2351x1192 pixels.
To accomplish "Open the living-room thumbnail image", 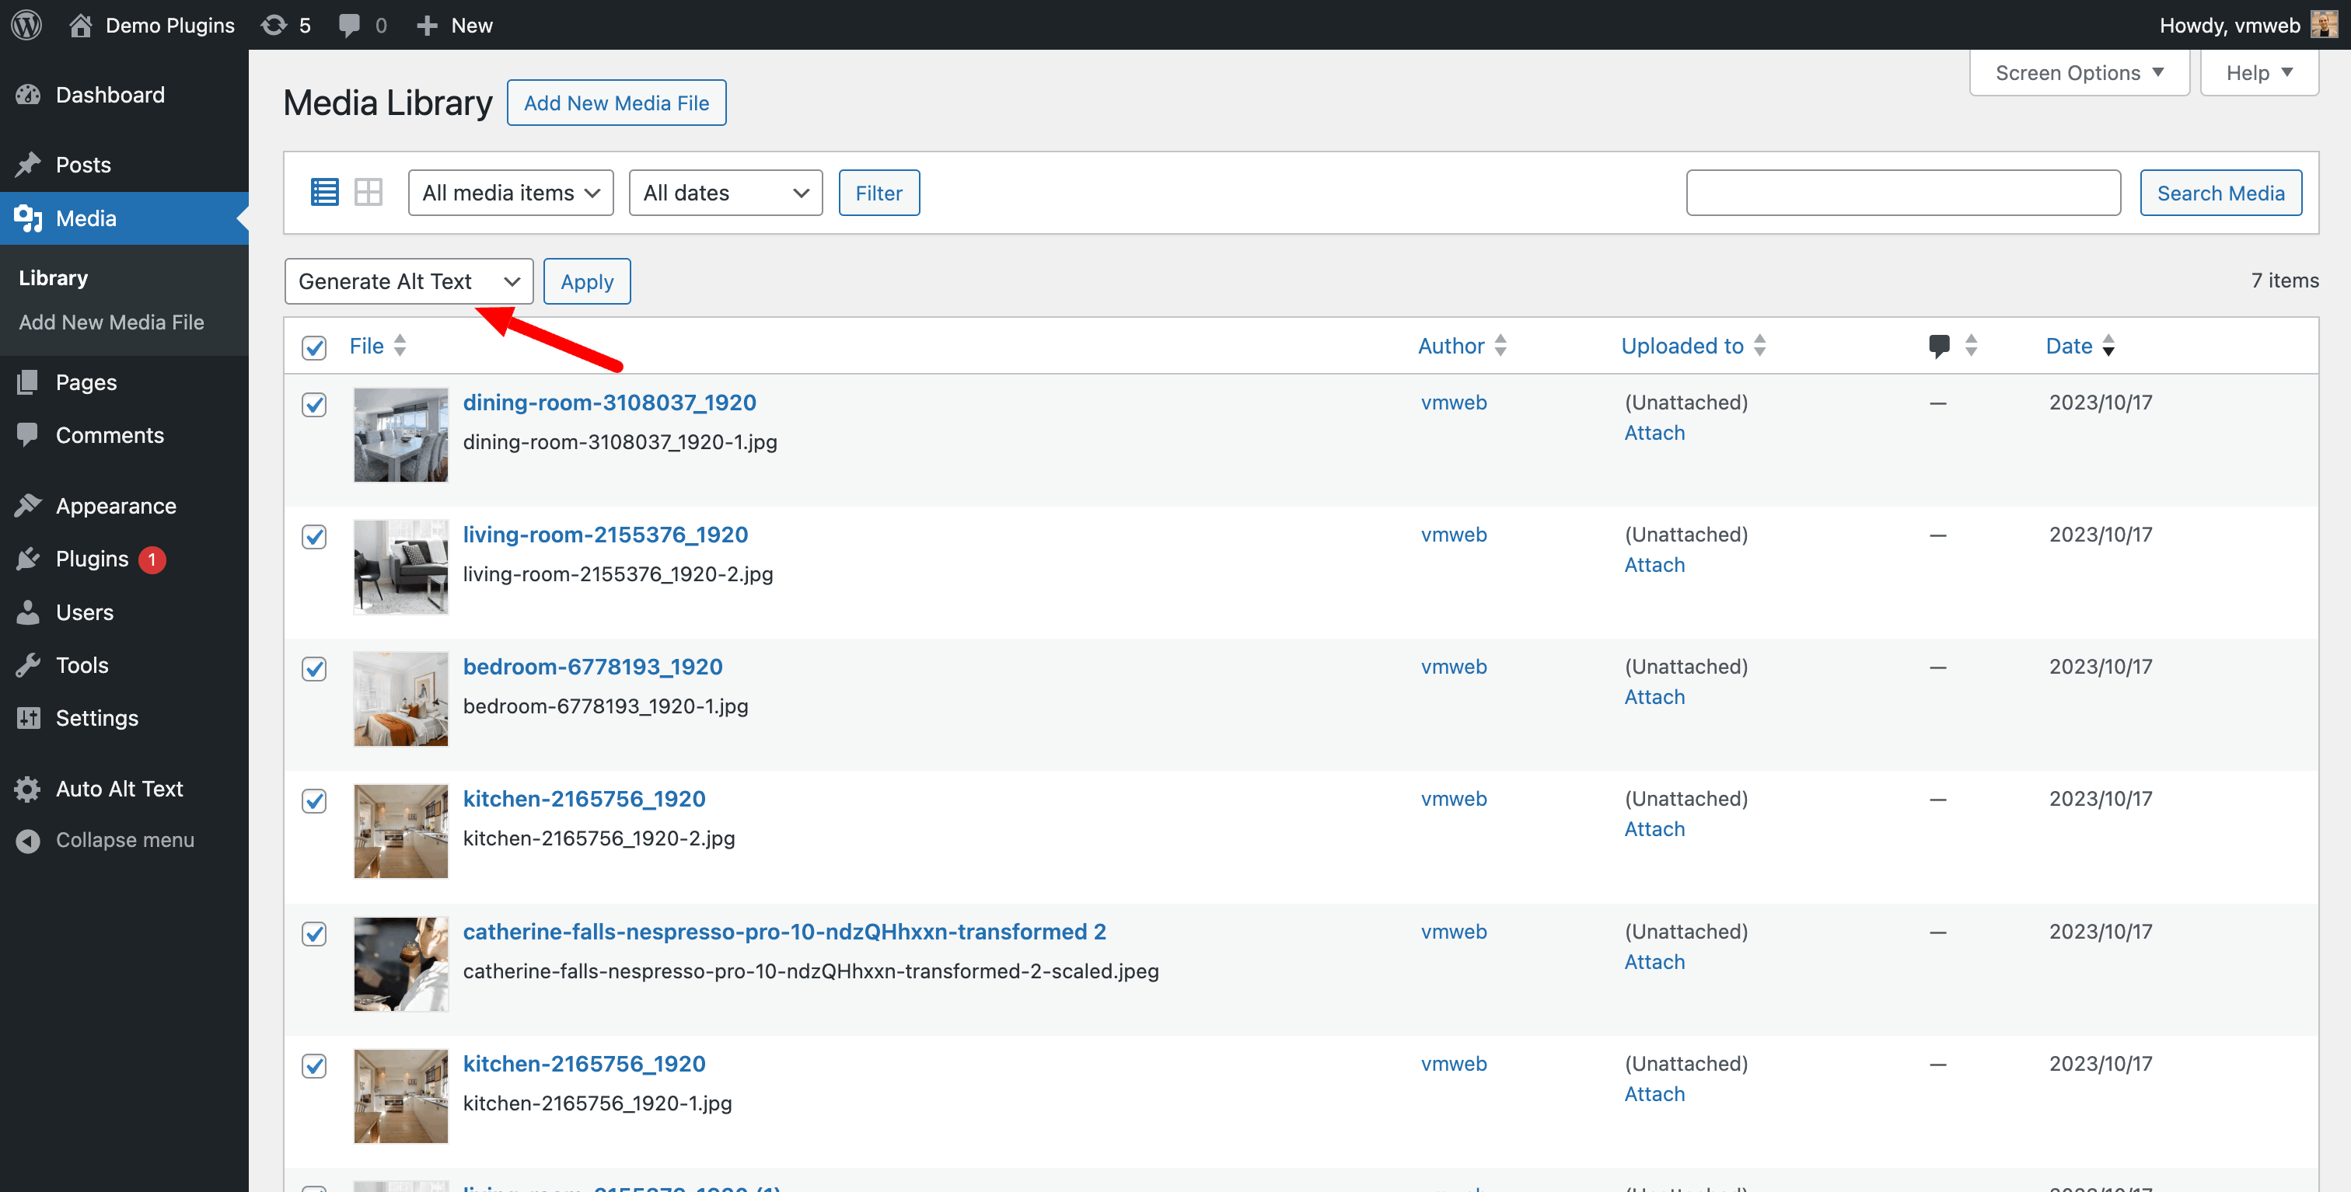I will click(x=400, y=566).
